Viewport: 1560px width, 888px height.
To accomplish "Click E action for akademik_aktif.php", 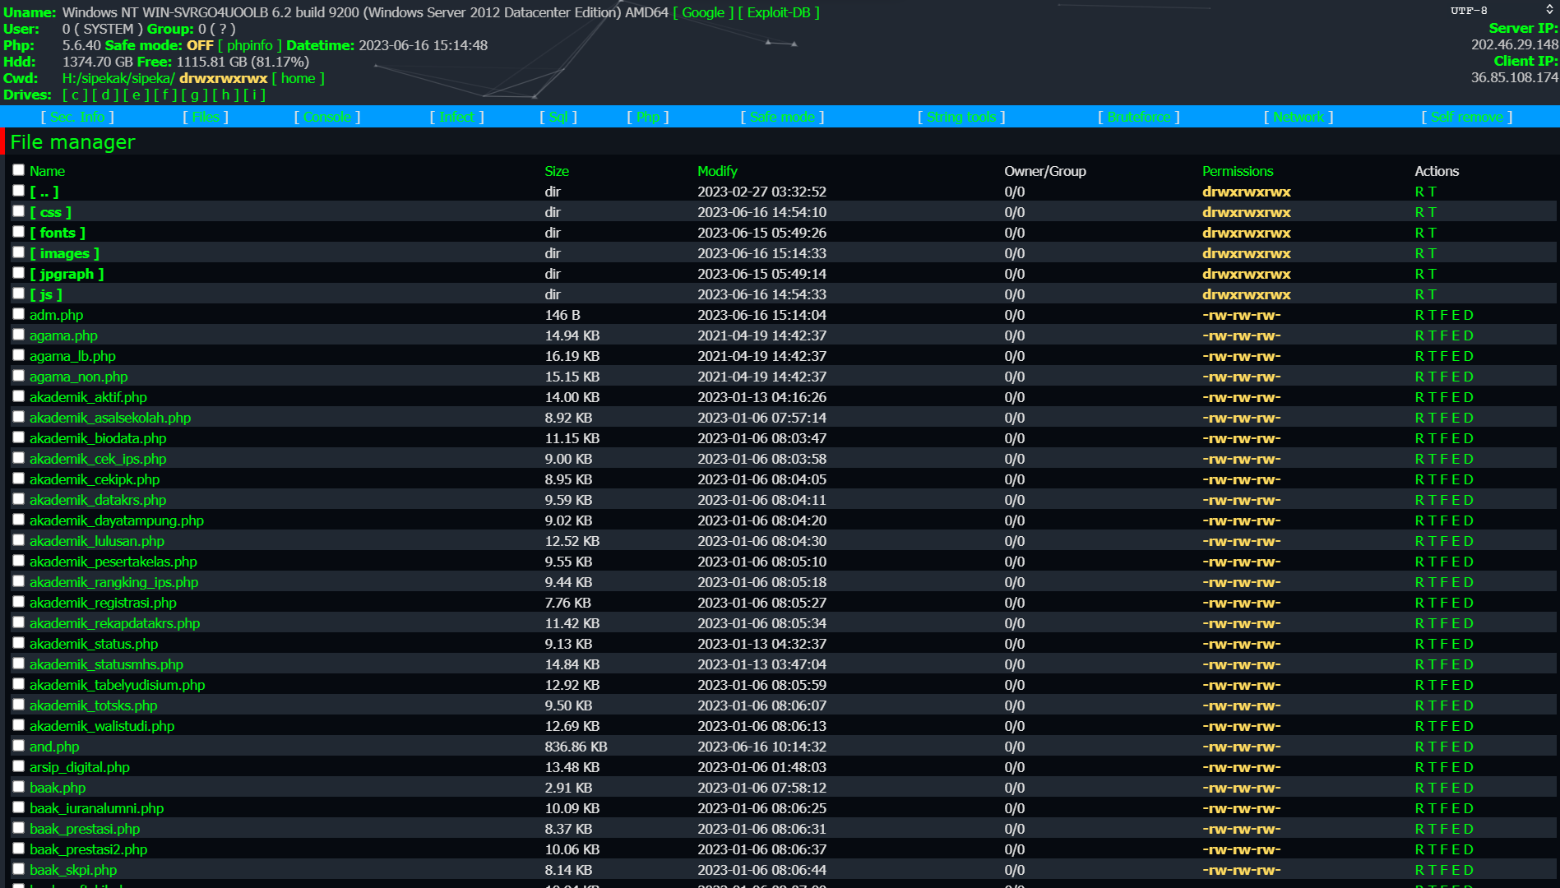I will 1456,397.
